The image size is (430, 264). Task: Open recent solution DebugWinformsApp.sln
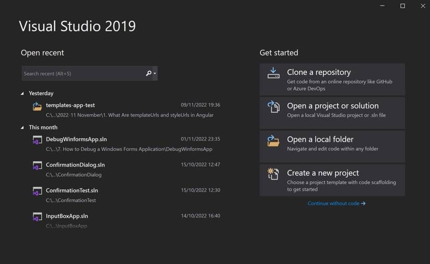[126, 144]
